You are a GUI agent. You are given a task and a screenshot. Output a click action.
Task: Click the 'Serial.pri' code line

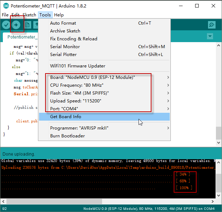coord(26,94)
